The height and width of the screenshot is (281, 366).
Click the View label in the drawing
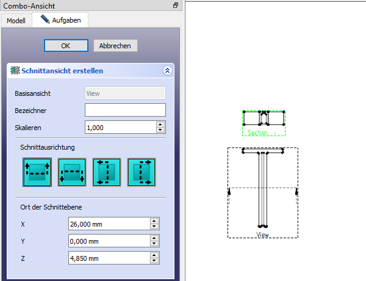[x=262, y=235]
